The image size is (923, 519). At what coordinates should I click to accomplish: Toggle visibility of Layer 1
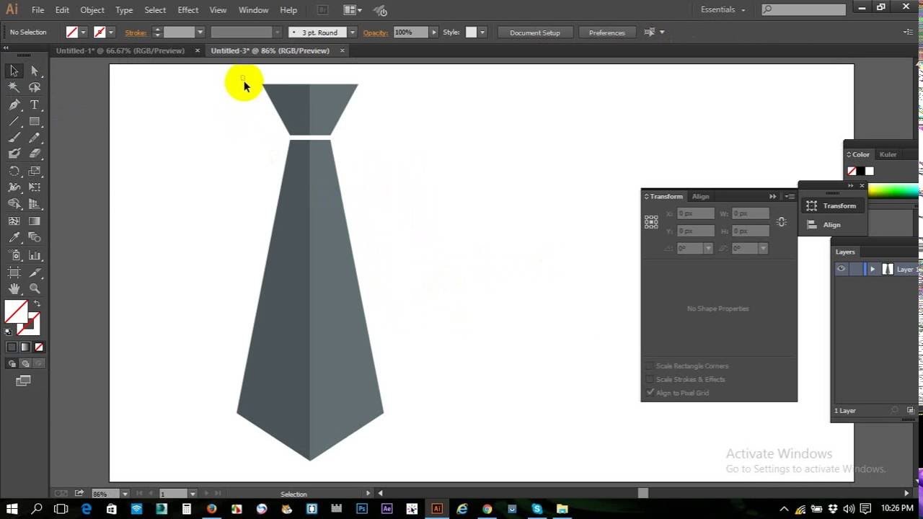tap(841, 268)
